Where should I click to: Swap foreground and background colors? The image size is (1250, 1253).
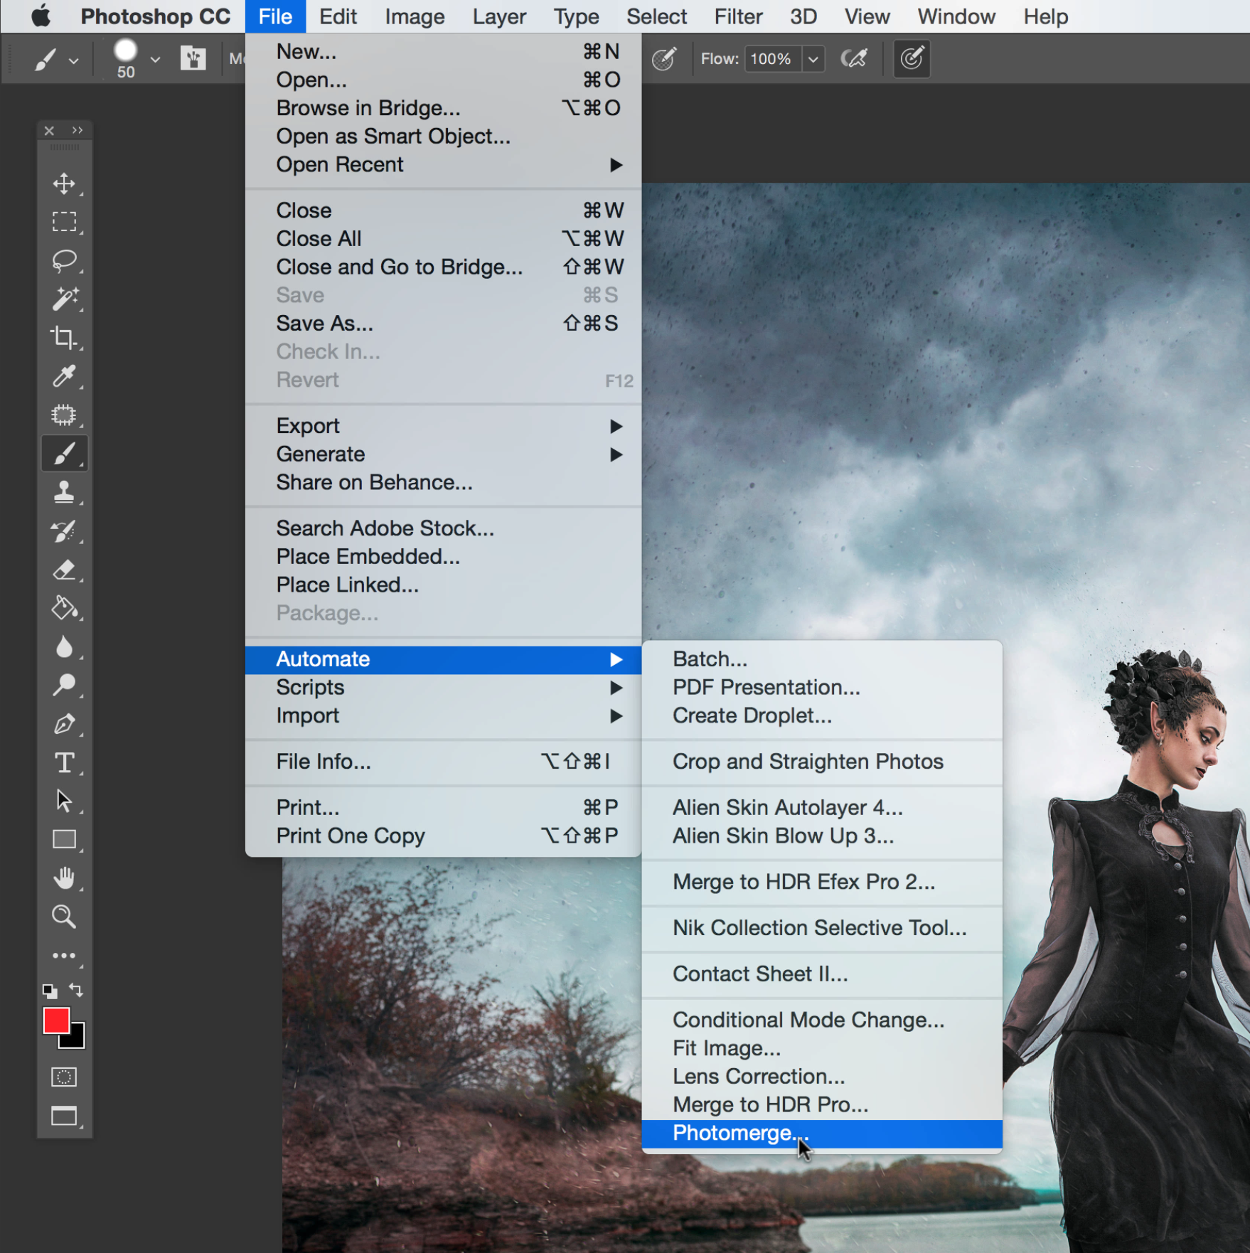click(x=76, y=989)
